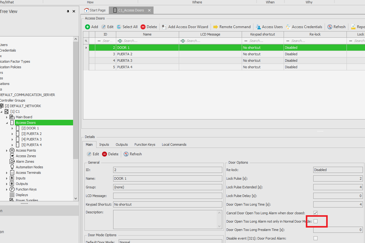
Task: Expand the [4] PUERTA 3 tree node
Action: (x=12, y=140)
